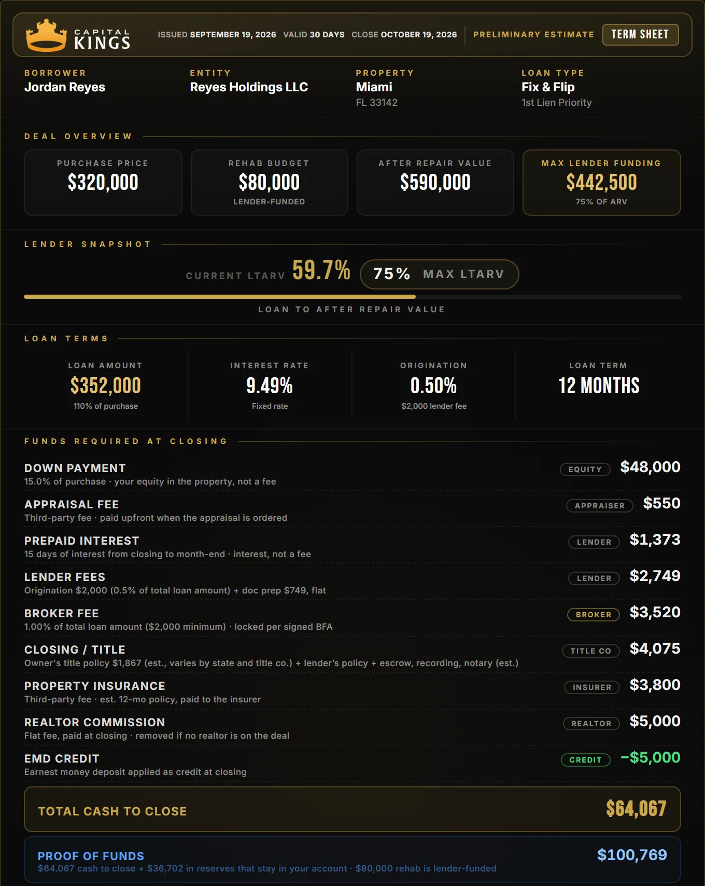Select the Fix & Flip loan type
The width and height of the screenshot is (705, 886).
[x=548, y=87]
